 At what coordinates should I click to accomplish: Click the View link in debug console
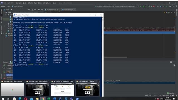(x=118, y=83)
